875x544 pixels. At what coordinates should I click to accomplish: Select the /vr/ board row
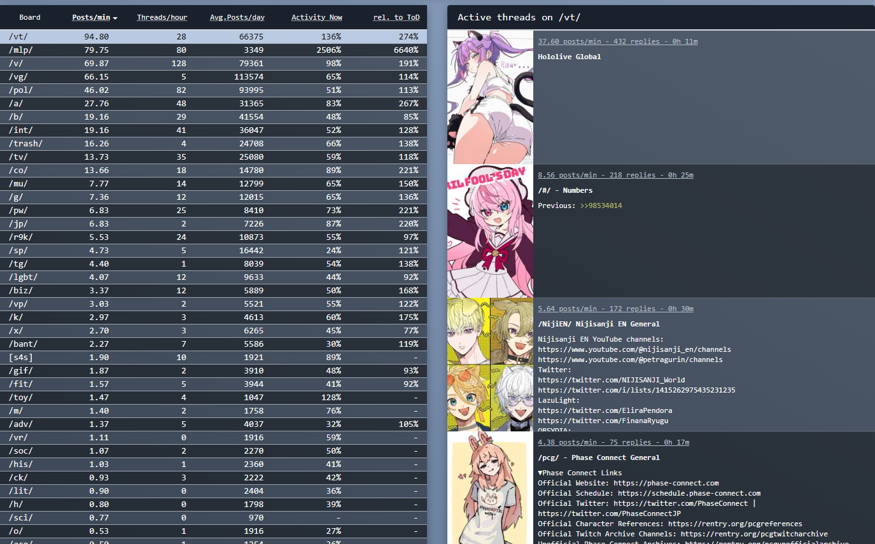[214, 437]
